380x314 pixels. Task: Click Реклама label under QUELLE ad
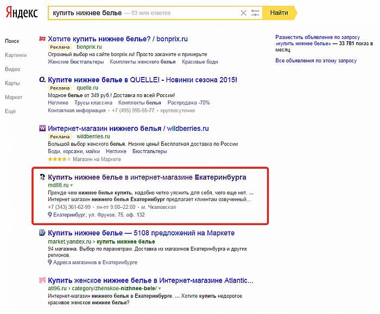pyautogui.click(x=60, y=88)
